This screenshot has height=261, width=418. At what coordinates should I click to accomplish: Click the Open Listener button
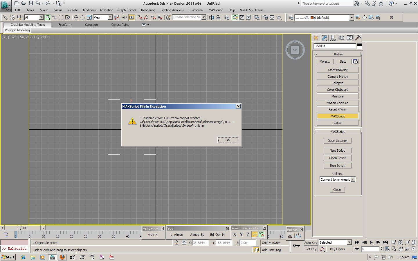tap(337, 141)
